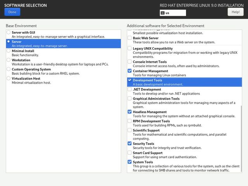Viewport: 248px width, 186px height.
Task: Enable Legacy UNIX Compatibility checkbox
Action: 129,48
